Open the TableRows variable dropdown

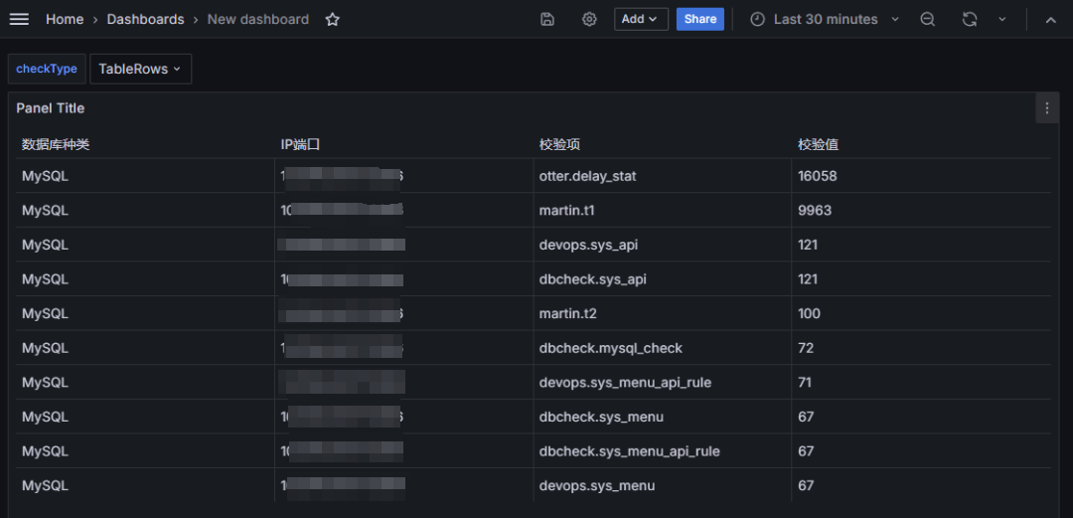click(x=140, y=69)
